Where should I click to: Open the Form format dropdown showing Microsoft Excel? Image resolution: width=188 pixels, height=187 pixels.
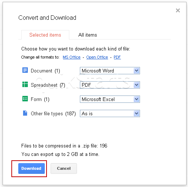click(110, 99)
